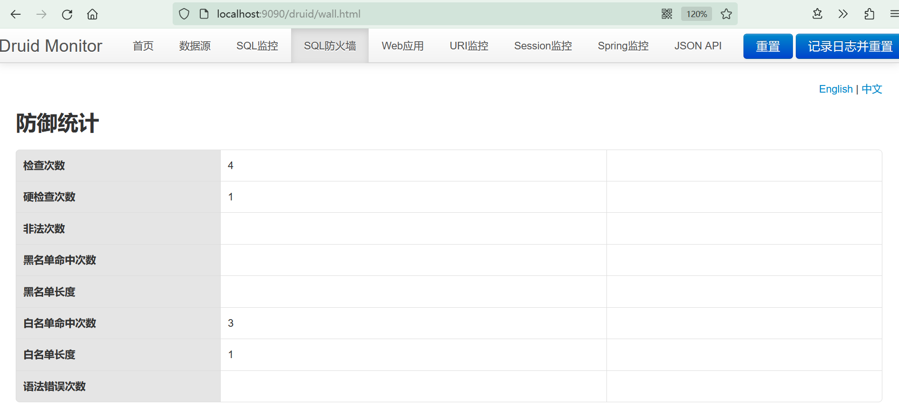The image size is (899, 407).
Task: Click the shield tracking protection icon
Action: point(184,14)
